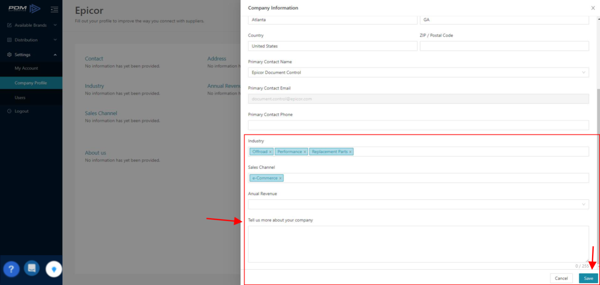Remove the Replacement Parts industry tag
The width and height of the screenshot is (600, 285).
click(350, 152)
